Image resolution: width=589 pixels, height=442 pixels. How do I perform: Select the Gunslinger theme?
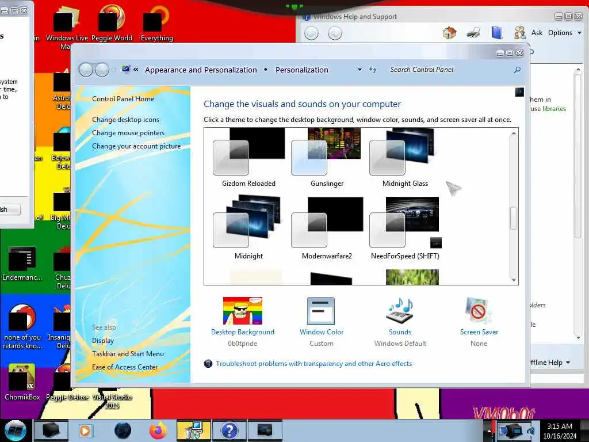(327, 157)
